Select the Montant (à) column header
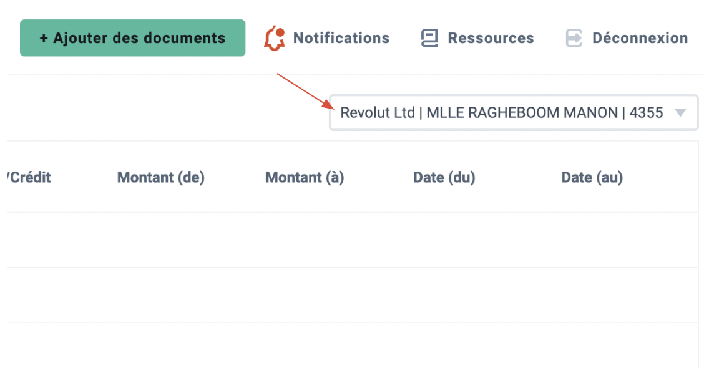The height and width of the screenshot is (368, 704). coord(305,177)
